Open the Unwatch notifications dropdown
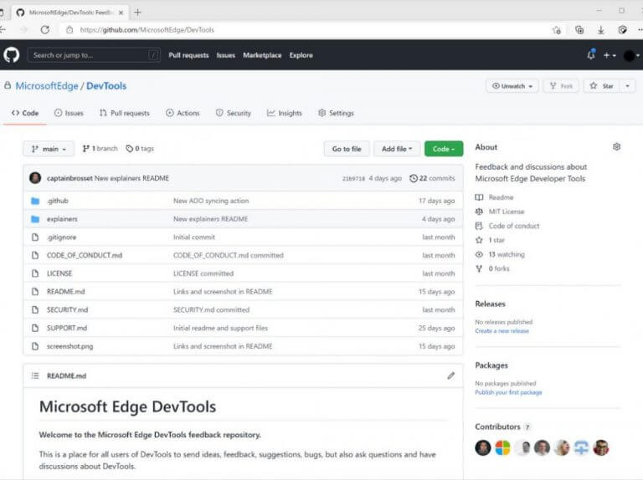643x480 pixels. pos(512,86)
